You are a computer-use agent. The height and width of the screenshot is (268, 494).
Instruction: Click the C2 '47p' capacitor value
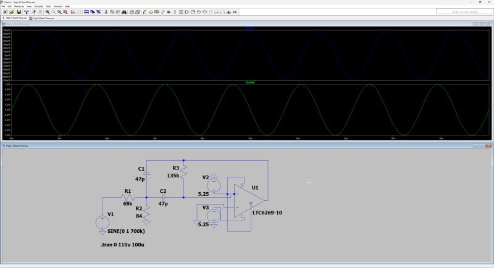163,203
